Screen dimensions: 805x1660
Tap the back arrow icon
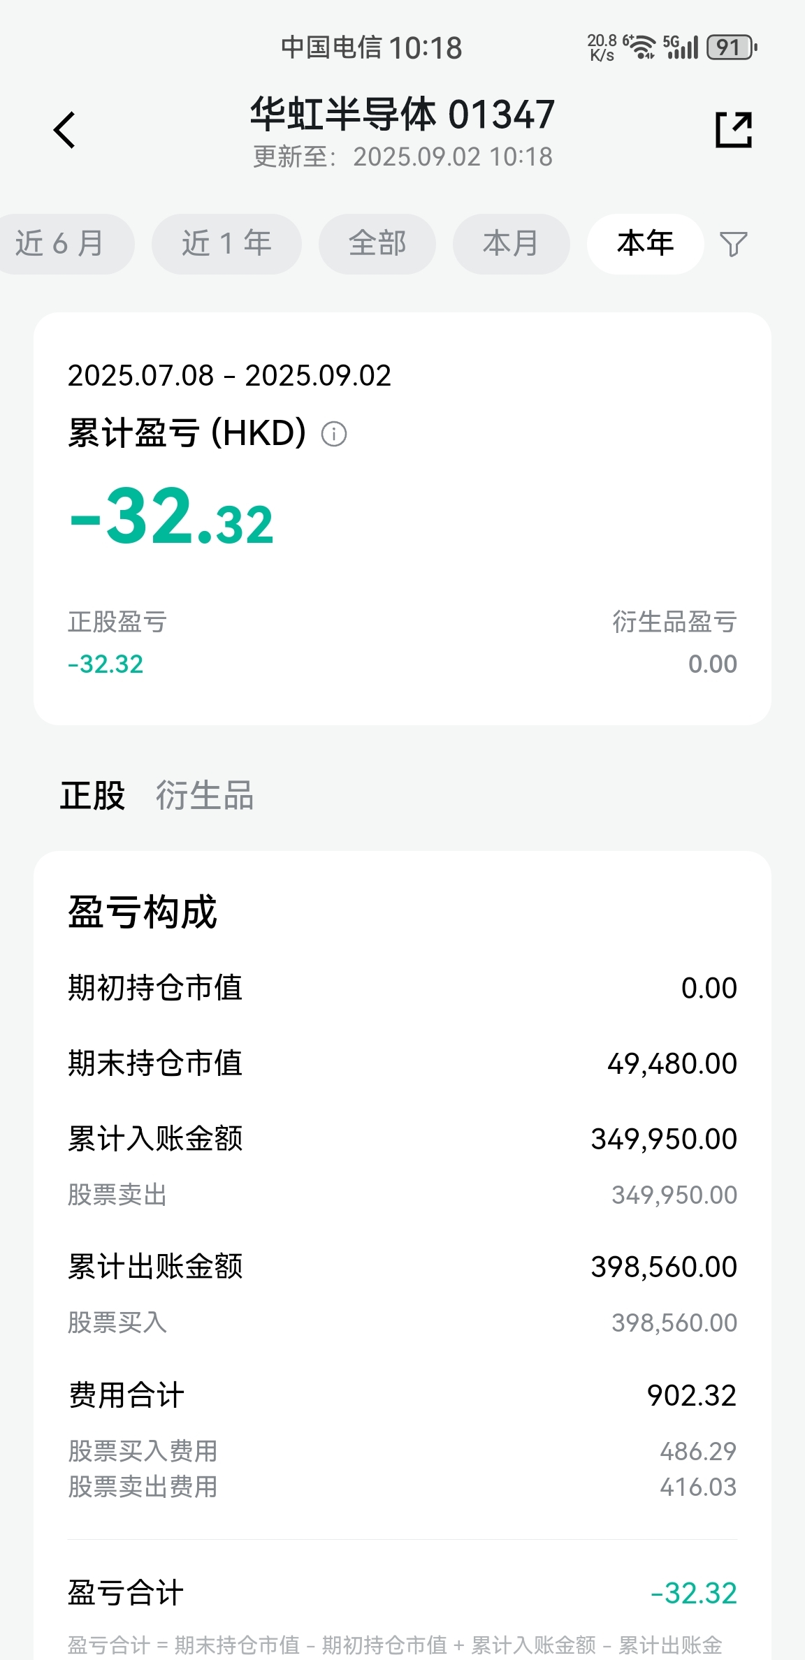coord(64,130)
